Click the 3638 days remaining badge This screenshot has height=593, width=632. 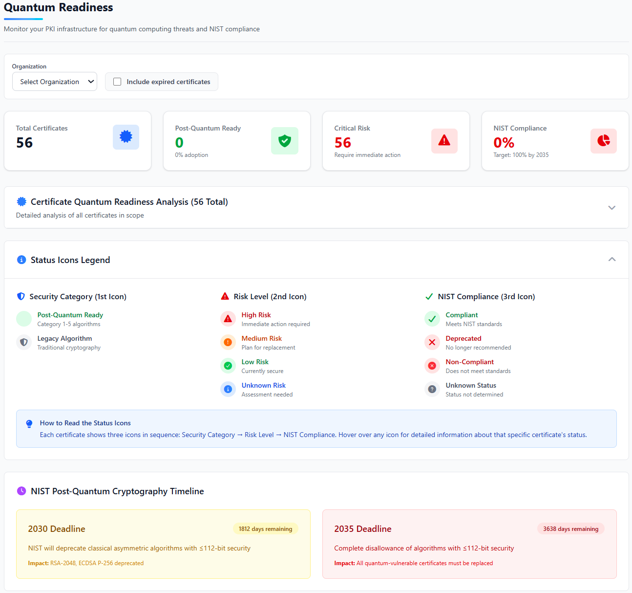pos(570,529)
